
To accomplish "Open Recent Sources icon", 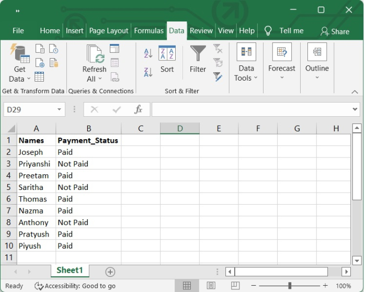I will 54,49.
